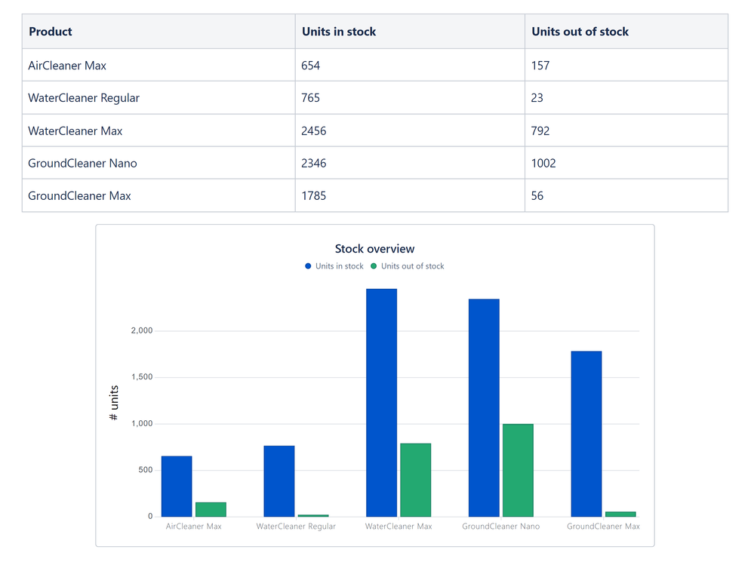Click the green legend marker for Units out of stock
This screenshot has width=754, height=568.
(375, 266)
